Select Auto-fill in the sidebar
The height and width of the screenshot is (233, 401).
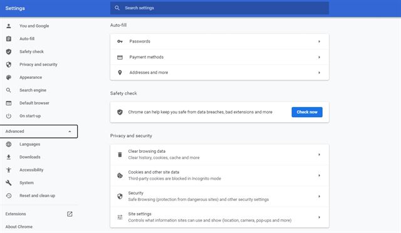(27, 39)
